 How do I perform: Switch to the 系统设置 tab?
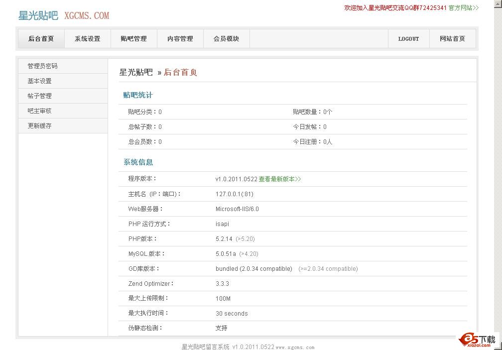(88, 39)
